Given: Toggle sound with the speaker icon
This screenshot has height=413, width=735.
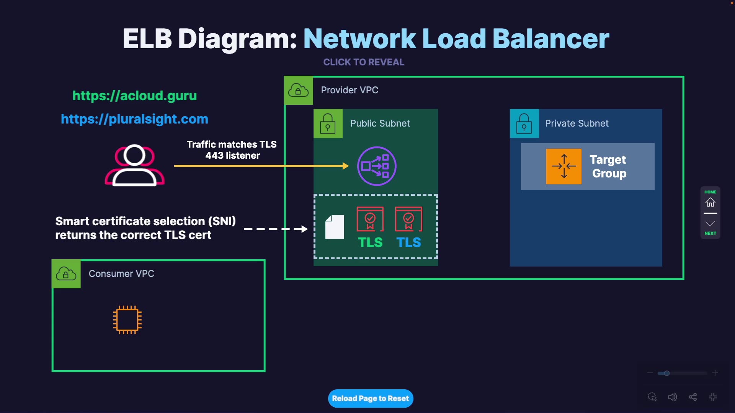Looking at the screenshot, I should (672, 397).
